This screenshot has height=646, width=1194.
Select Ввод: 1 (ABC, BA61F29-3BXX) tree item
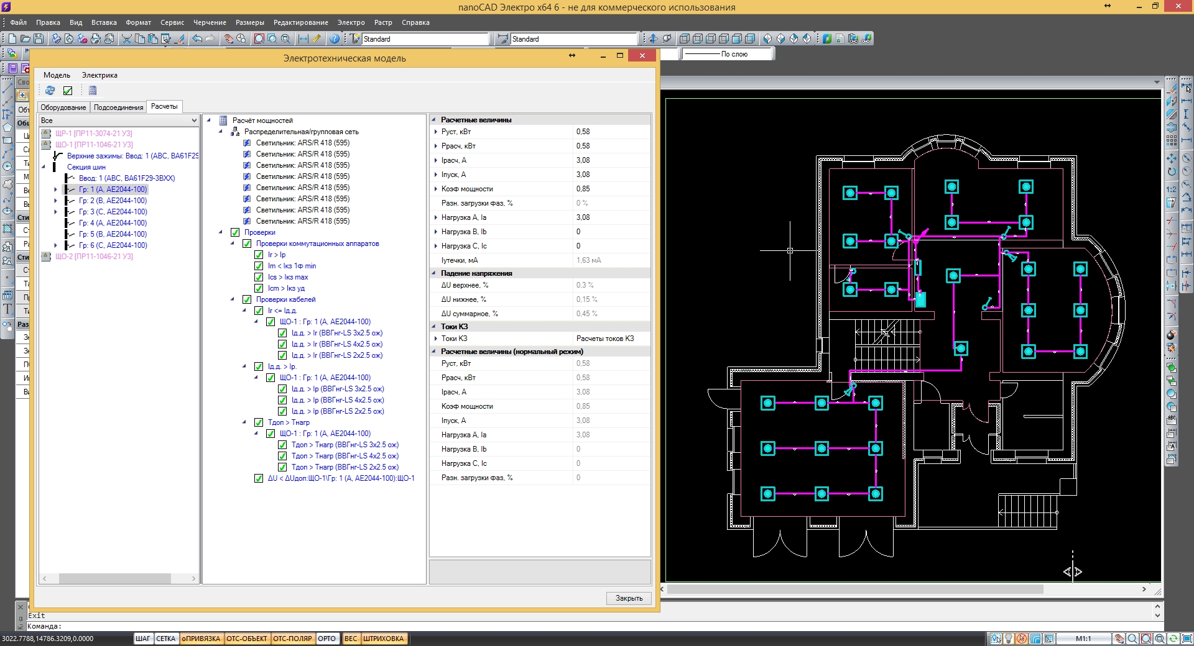tap(126, 178)
